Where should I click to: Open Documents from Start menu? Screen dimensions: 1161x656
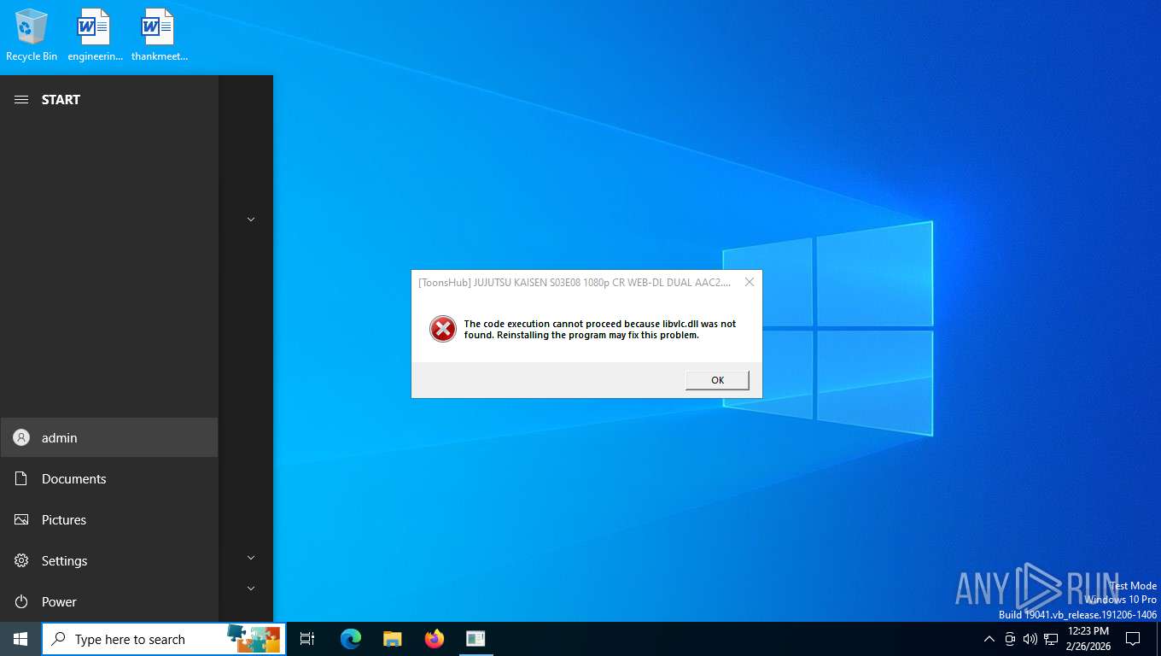(109, 478)
